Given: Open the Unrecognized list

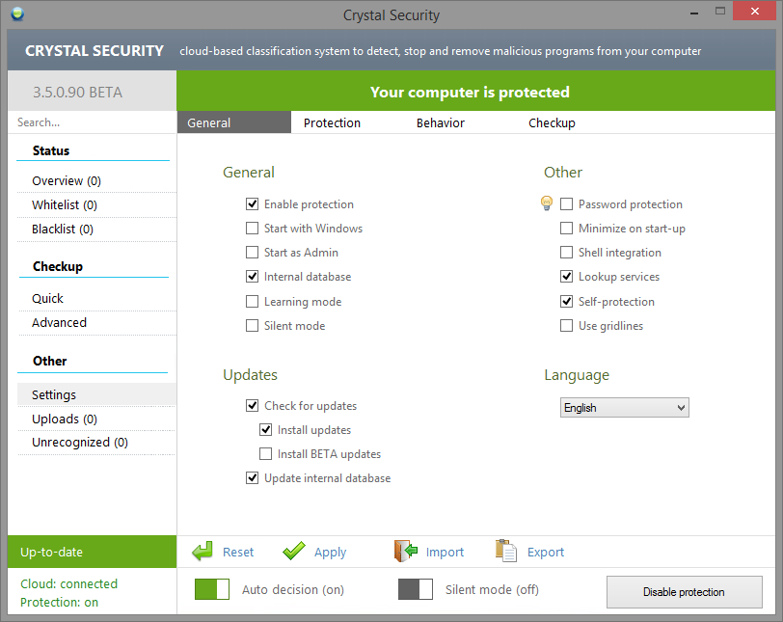Looking at the screenshot, I should coord(80,443).
